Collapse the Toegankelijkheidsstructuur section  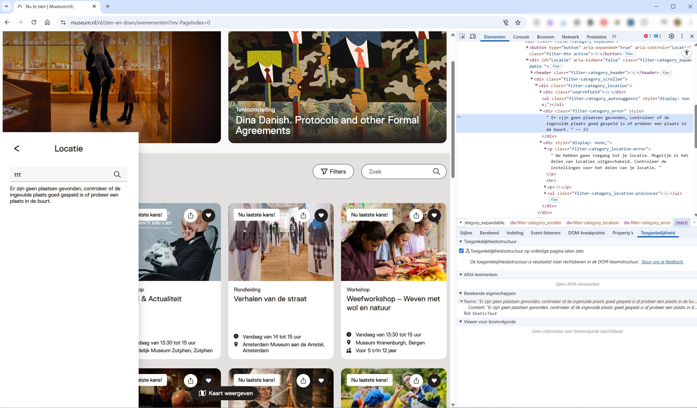point(461,242)
